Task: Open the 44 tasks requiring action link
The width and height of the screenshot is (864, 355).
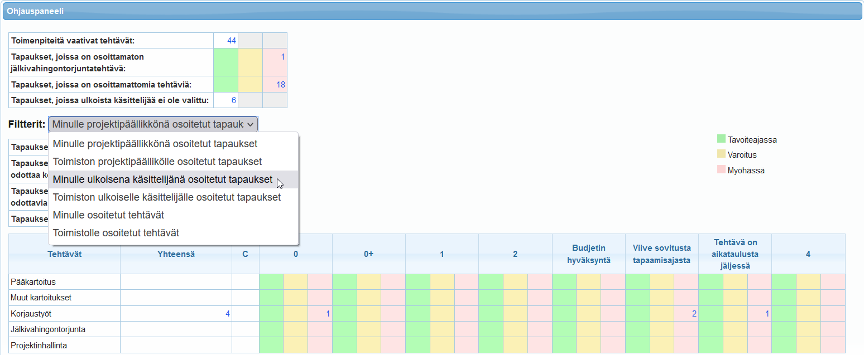Action: [x=232, y=41]
